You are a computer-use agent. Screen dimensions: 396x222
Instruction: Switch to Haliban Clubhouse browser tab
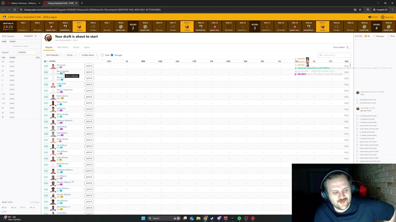23,3
